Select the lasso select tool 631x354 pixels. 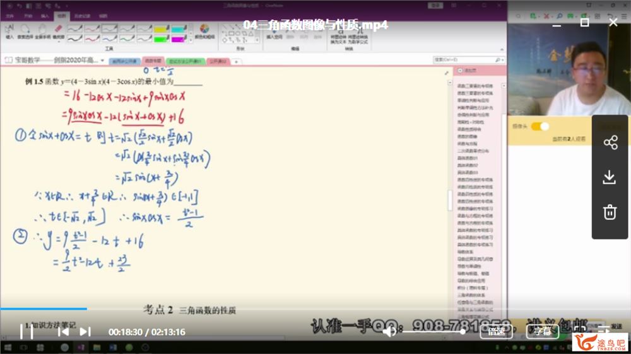click(x=25, y=31)
